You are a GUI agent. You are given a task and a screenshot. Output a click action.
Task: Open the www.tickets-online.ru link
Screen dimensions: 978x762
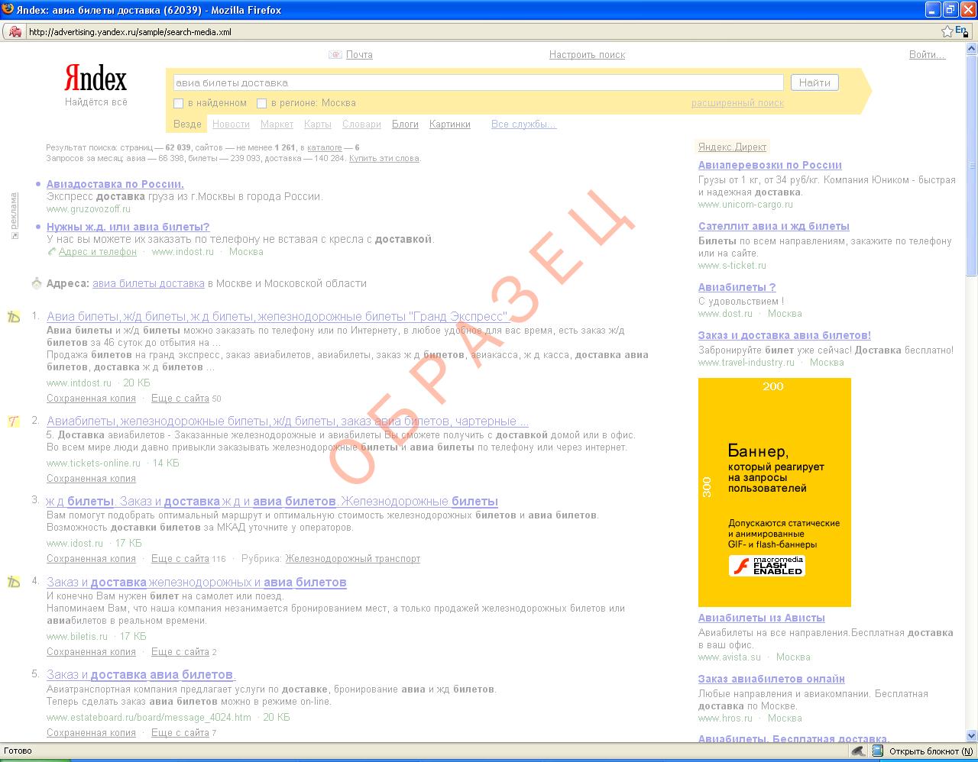pyautogui.click(x=93, y=463)
